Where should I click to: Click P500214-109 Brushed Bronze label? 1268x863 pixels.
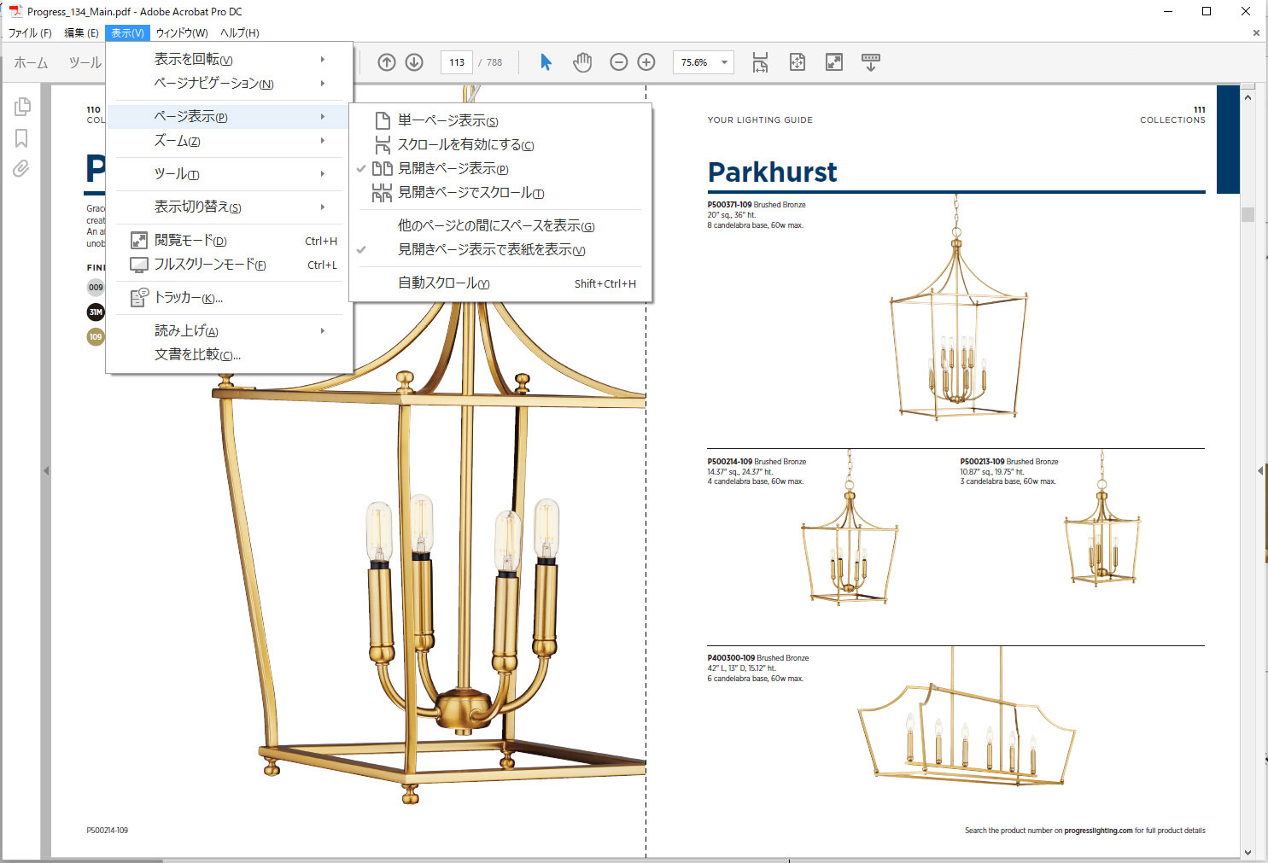click(757, 462)
